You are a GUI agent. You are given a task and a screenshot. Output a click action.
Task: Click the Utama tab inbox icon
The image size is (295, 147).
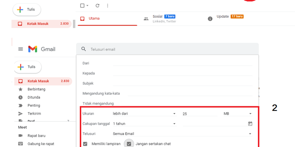(82, 18)
